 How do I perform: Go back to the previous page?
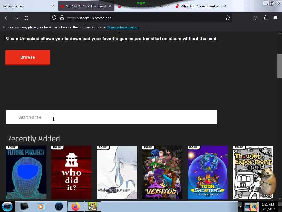point(7,18)
